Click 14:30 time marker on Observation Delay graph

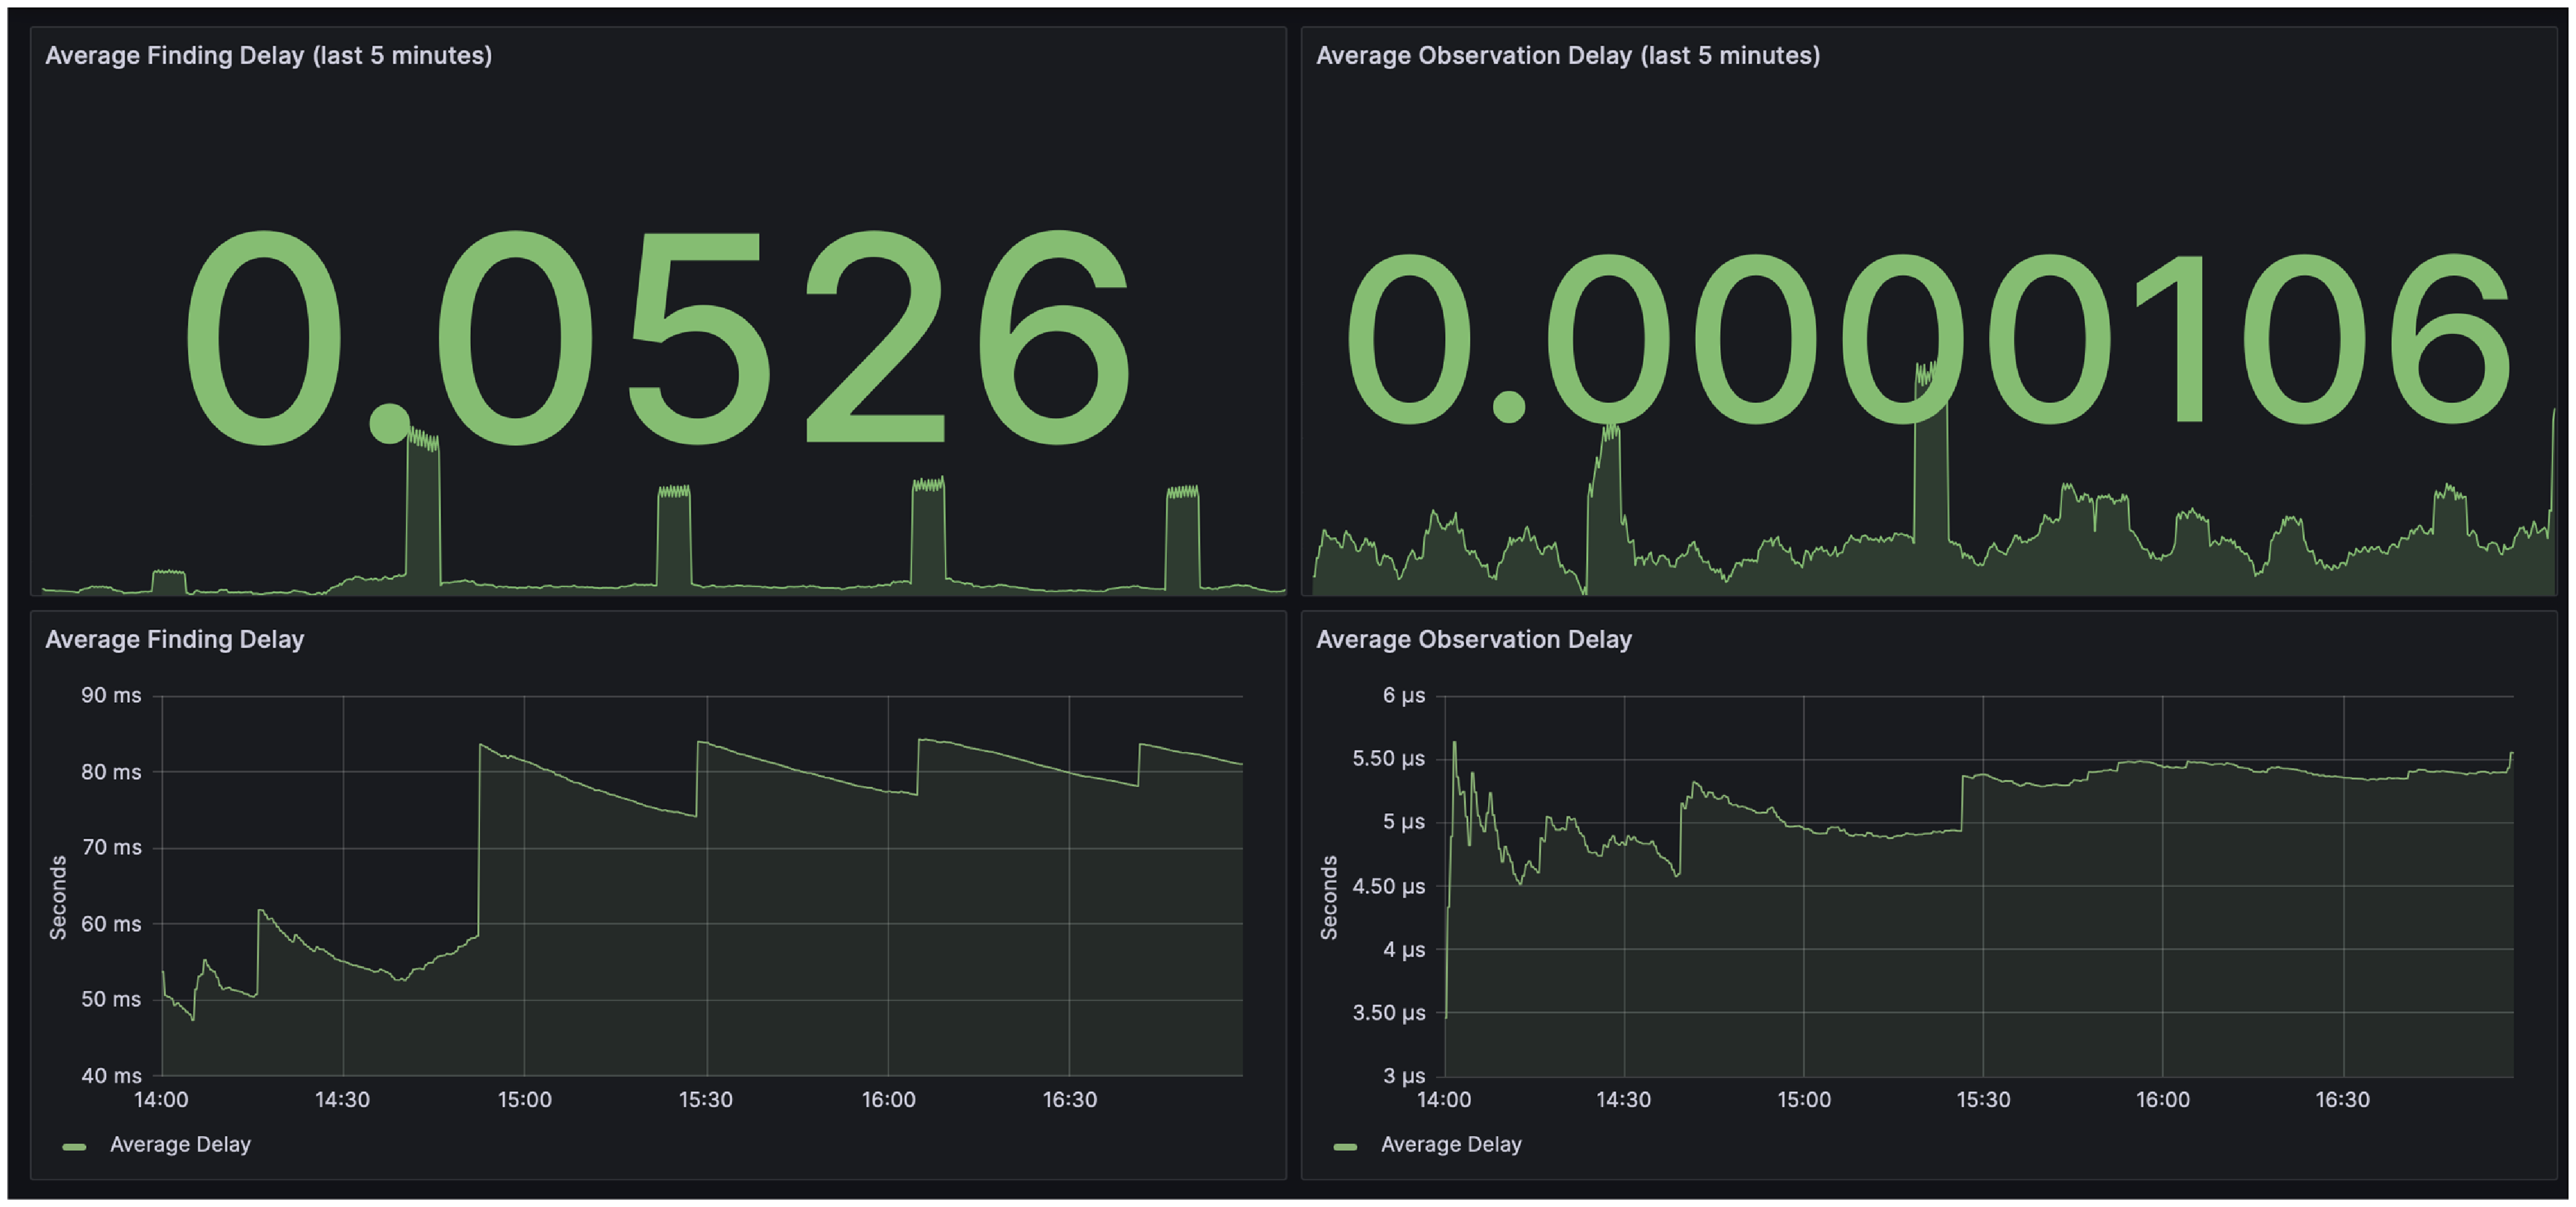(1623, 1100)
